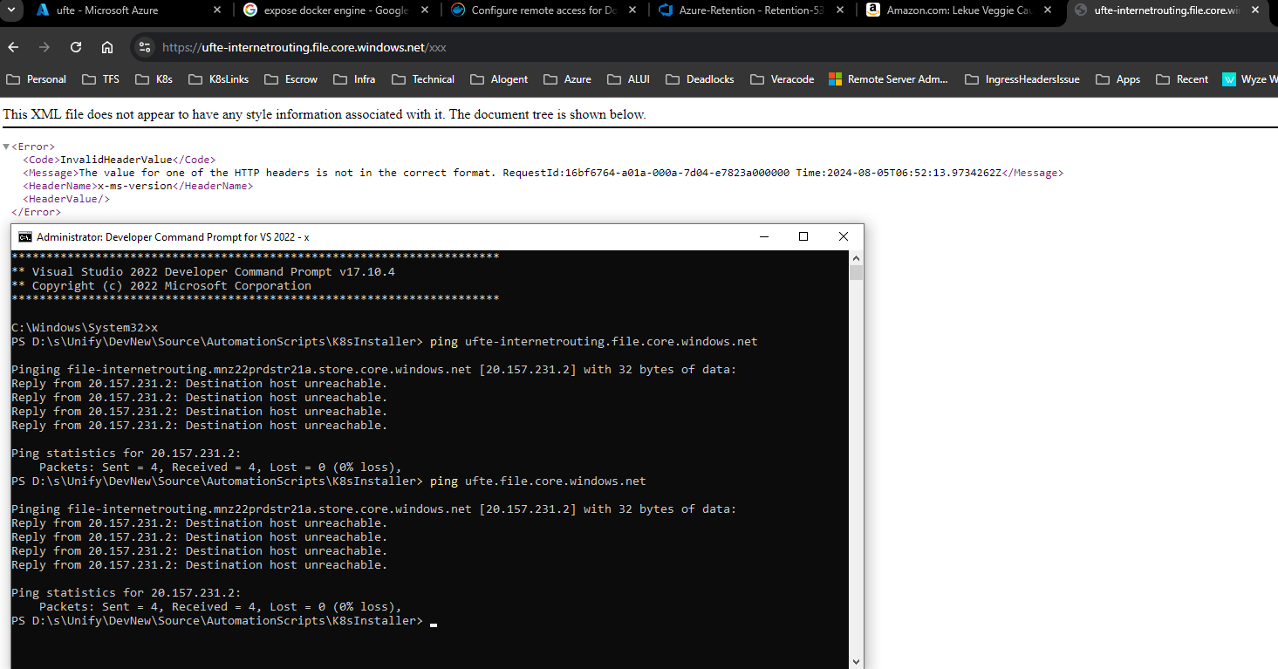The height and width of the screenshot is (669, 1278).
Task: Click the Amazon favicon on fifth tab
Action: pos(873,10)
